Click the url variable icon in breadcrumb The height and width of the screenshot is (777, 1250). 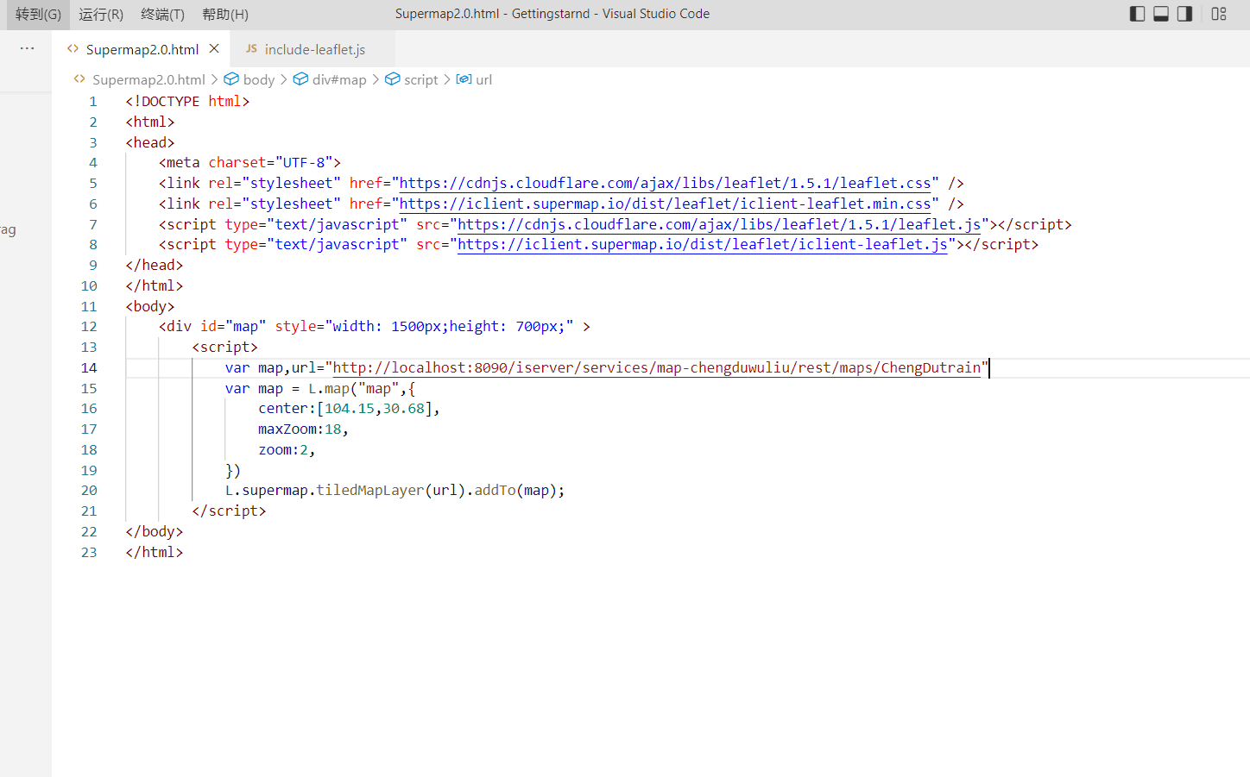[464, 79]
